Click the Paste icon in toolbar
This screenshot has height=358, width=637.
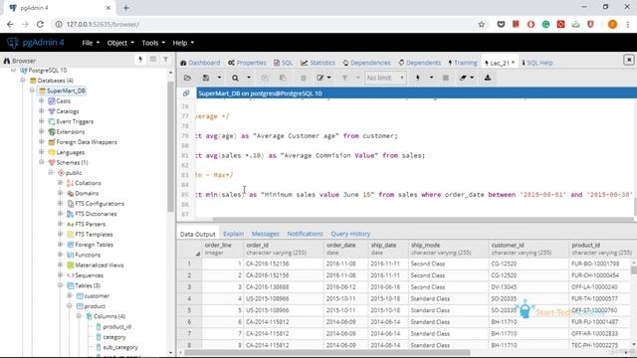pos(283,78)
